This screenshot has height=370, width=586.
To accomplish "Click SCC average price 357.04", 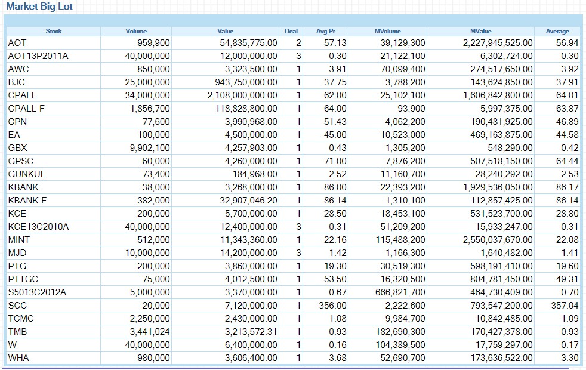I will [x=565, y=306].
